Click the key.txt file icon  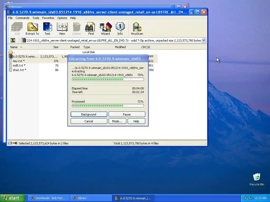tap(10, 61)
